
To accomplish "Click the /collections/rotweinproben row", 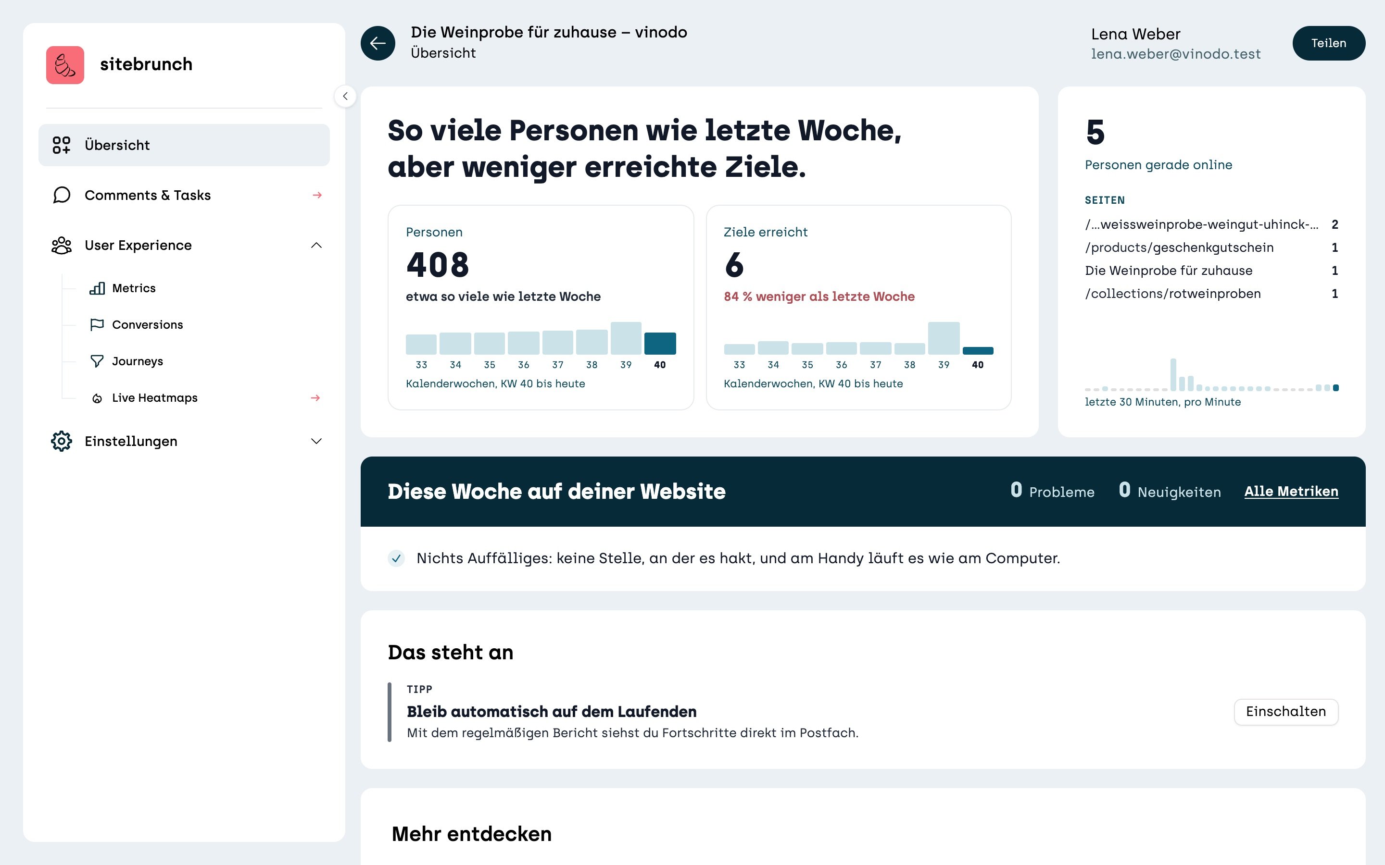I will (x=1211, y=294).
